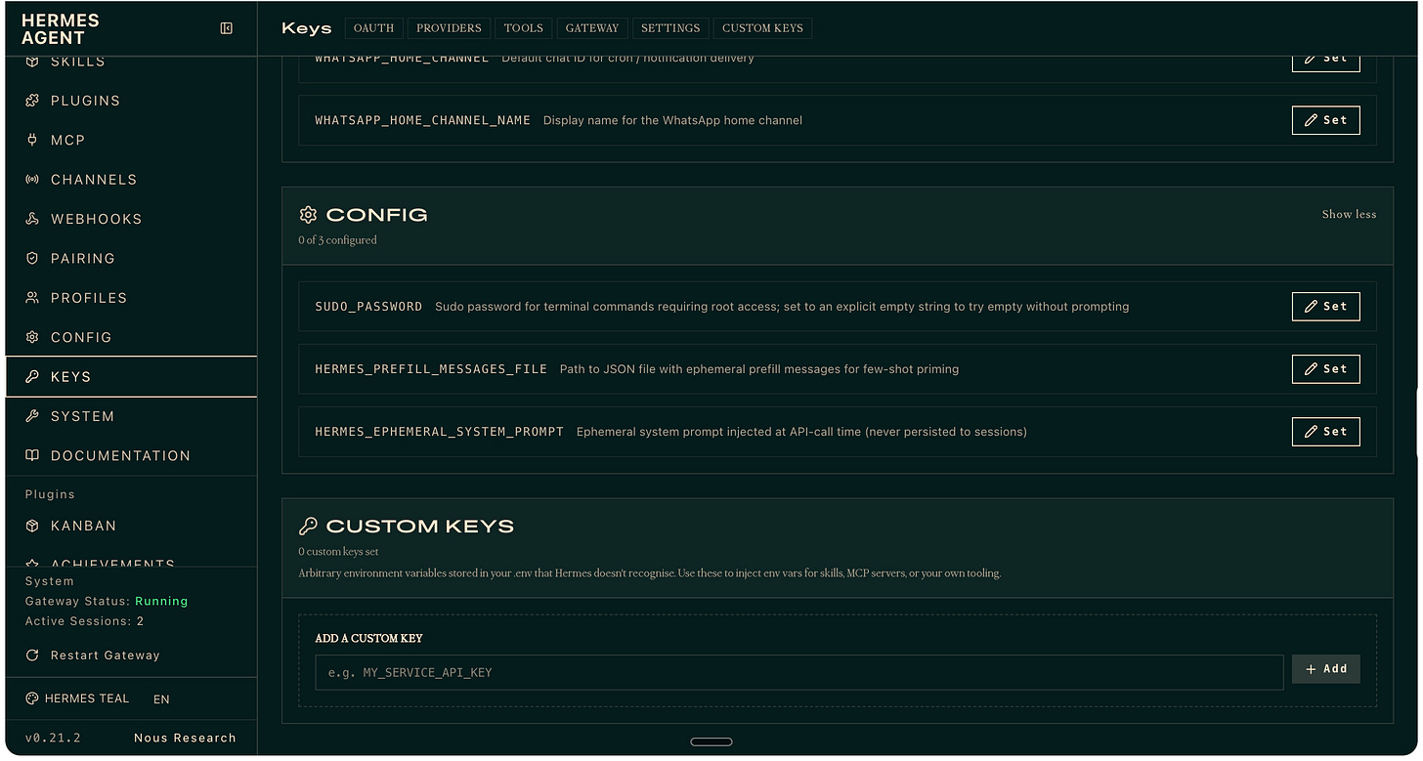Click the Kanban box icon
Screen dimensions: 1423x761
click(32, 526)
